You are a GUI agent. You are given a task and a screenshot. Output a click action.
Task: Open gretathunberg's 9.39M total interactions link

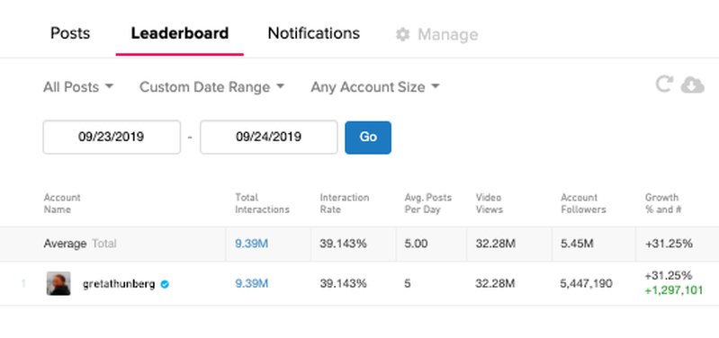[x=251, y=283]
